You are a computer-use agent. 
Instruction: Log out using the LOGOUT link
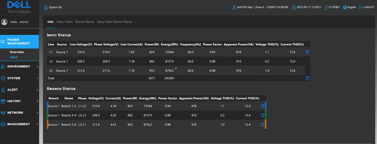pyautogui.click(x=367, y=7)
